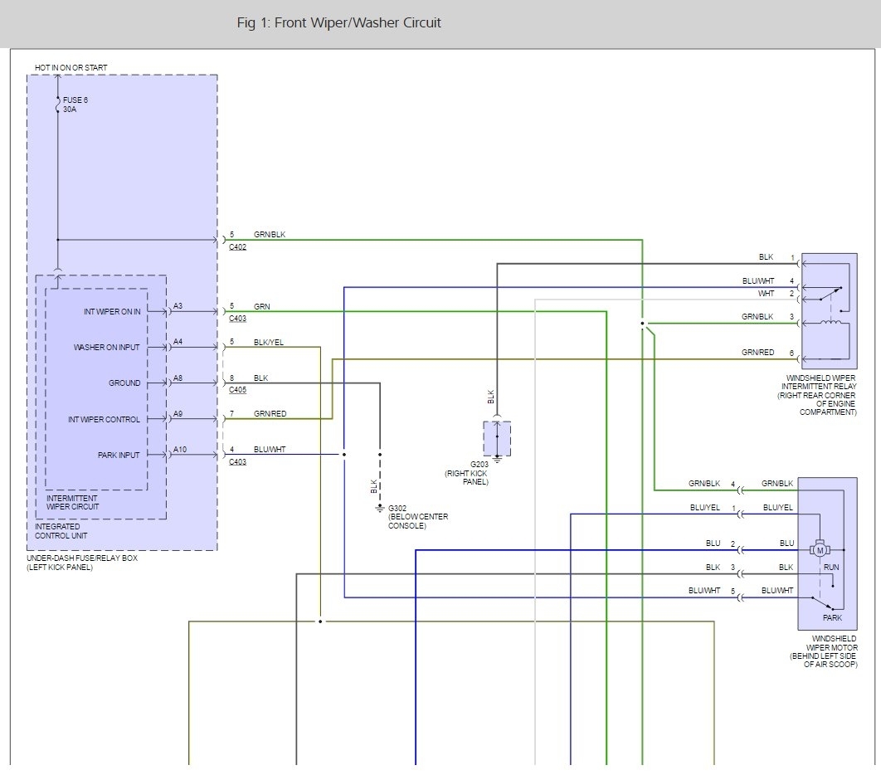
Task: Click the INT WIPER ON IN label
Action: click(x=112, y=312)
